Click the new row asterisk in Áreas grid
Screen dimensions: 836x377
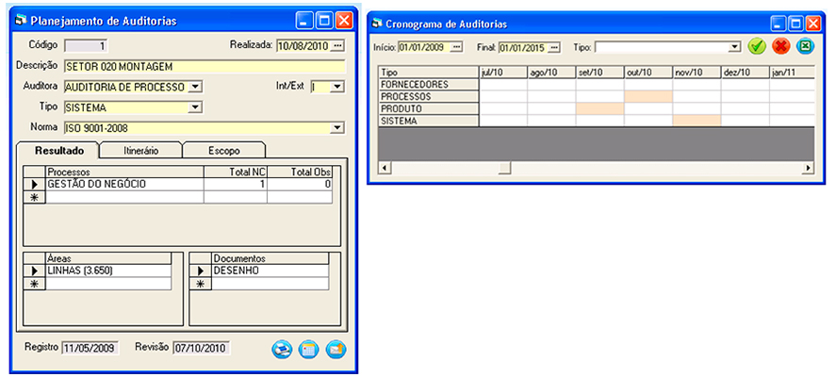point(35,283)
